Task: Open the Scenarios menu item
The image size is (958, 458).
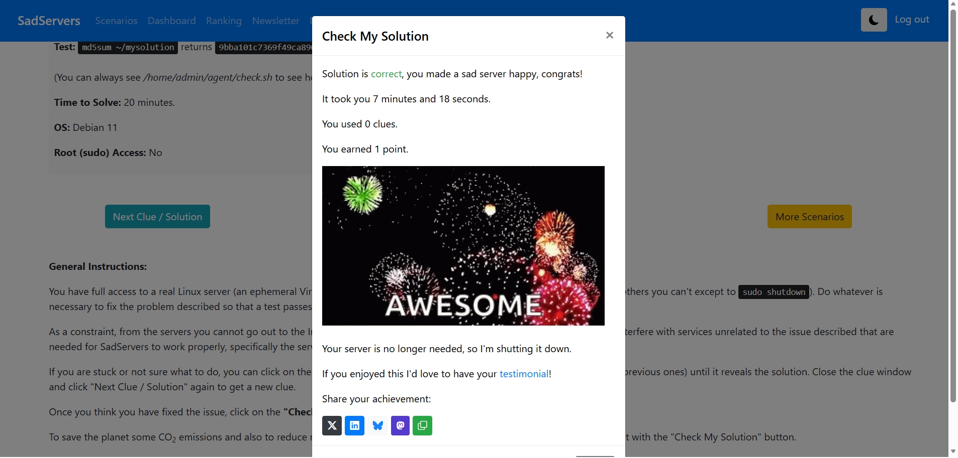Action: pyautogui.click(x=116, y=21)
